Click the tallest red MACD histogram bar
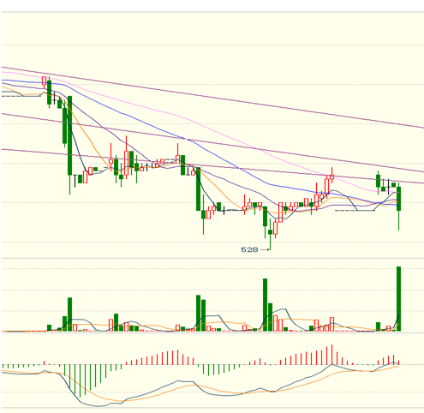This screenshot has width=424, height=413. (x=331, y=355)
